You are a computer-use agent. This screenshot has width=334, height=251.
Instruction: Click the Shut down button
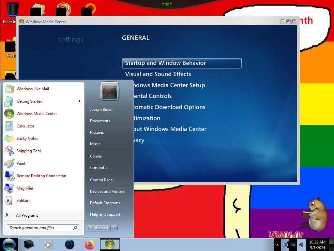(99, 228)
